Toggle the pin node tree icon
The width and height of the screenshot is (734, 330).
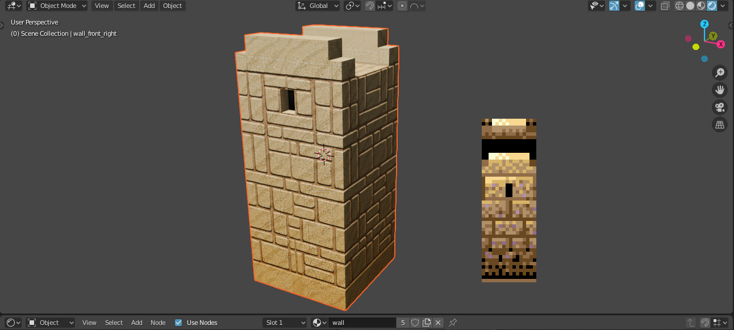pyautogui.click(x=453, y=323)
